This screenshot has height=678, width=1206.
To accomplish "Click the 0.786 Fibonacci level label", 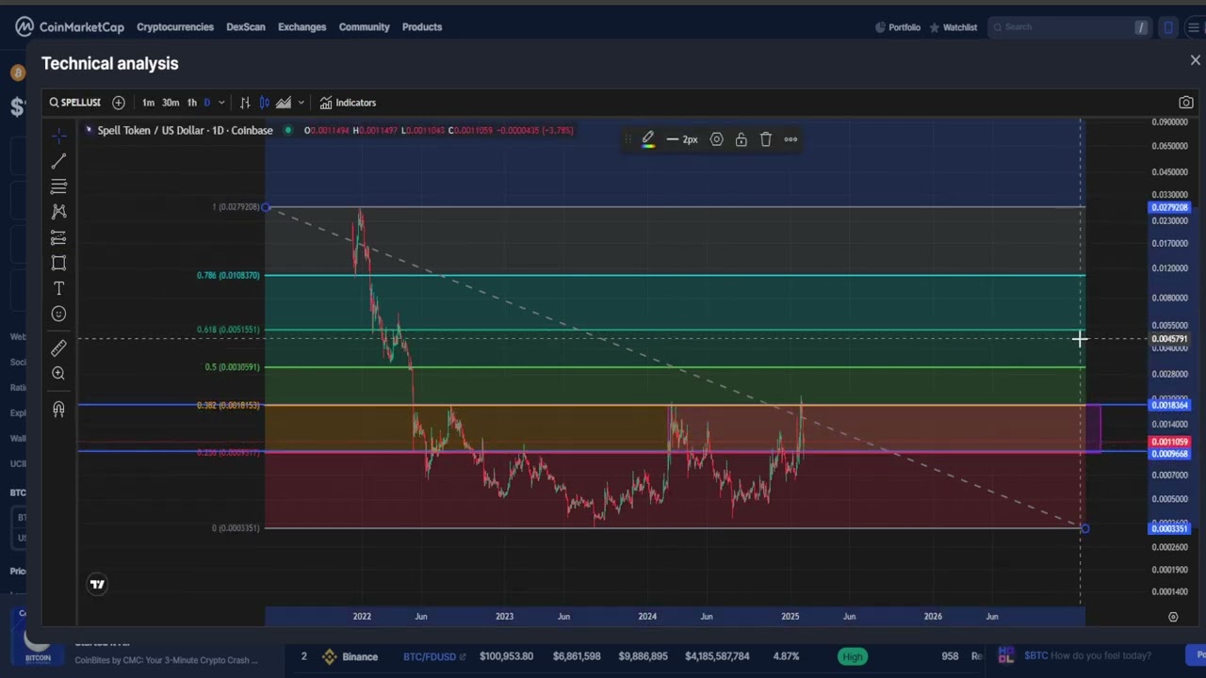I will [x=228, y=275].
